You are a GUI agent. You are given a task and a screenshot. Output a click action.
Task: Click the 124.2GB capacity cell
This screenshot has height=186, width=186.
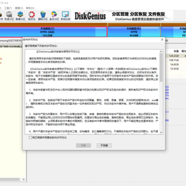click(x=174, y=56)
